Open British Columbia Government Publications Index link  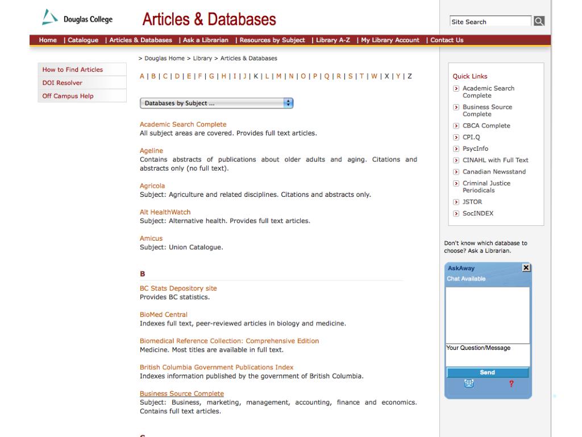(217, 368)
